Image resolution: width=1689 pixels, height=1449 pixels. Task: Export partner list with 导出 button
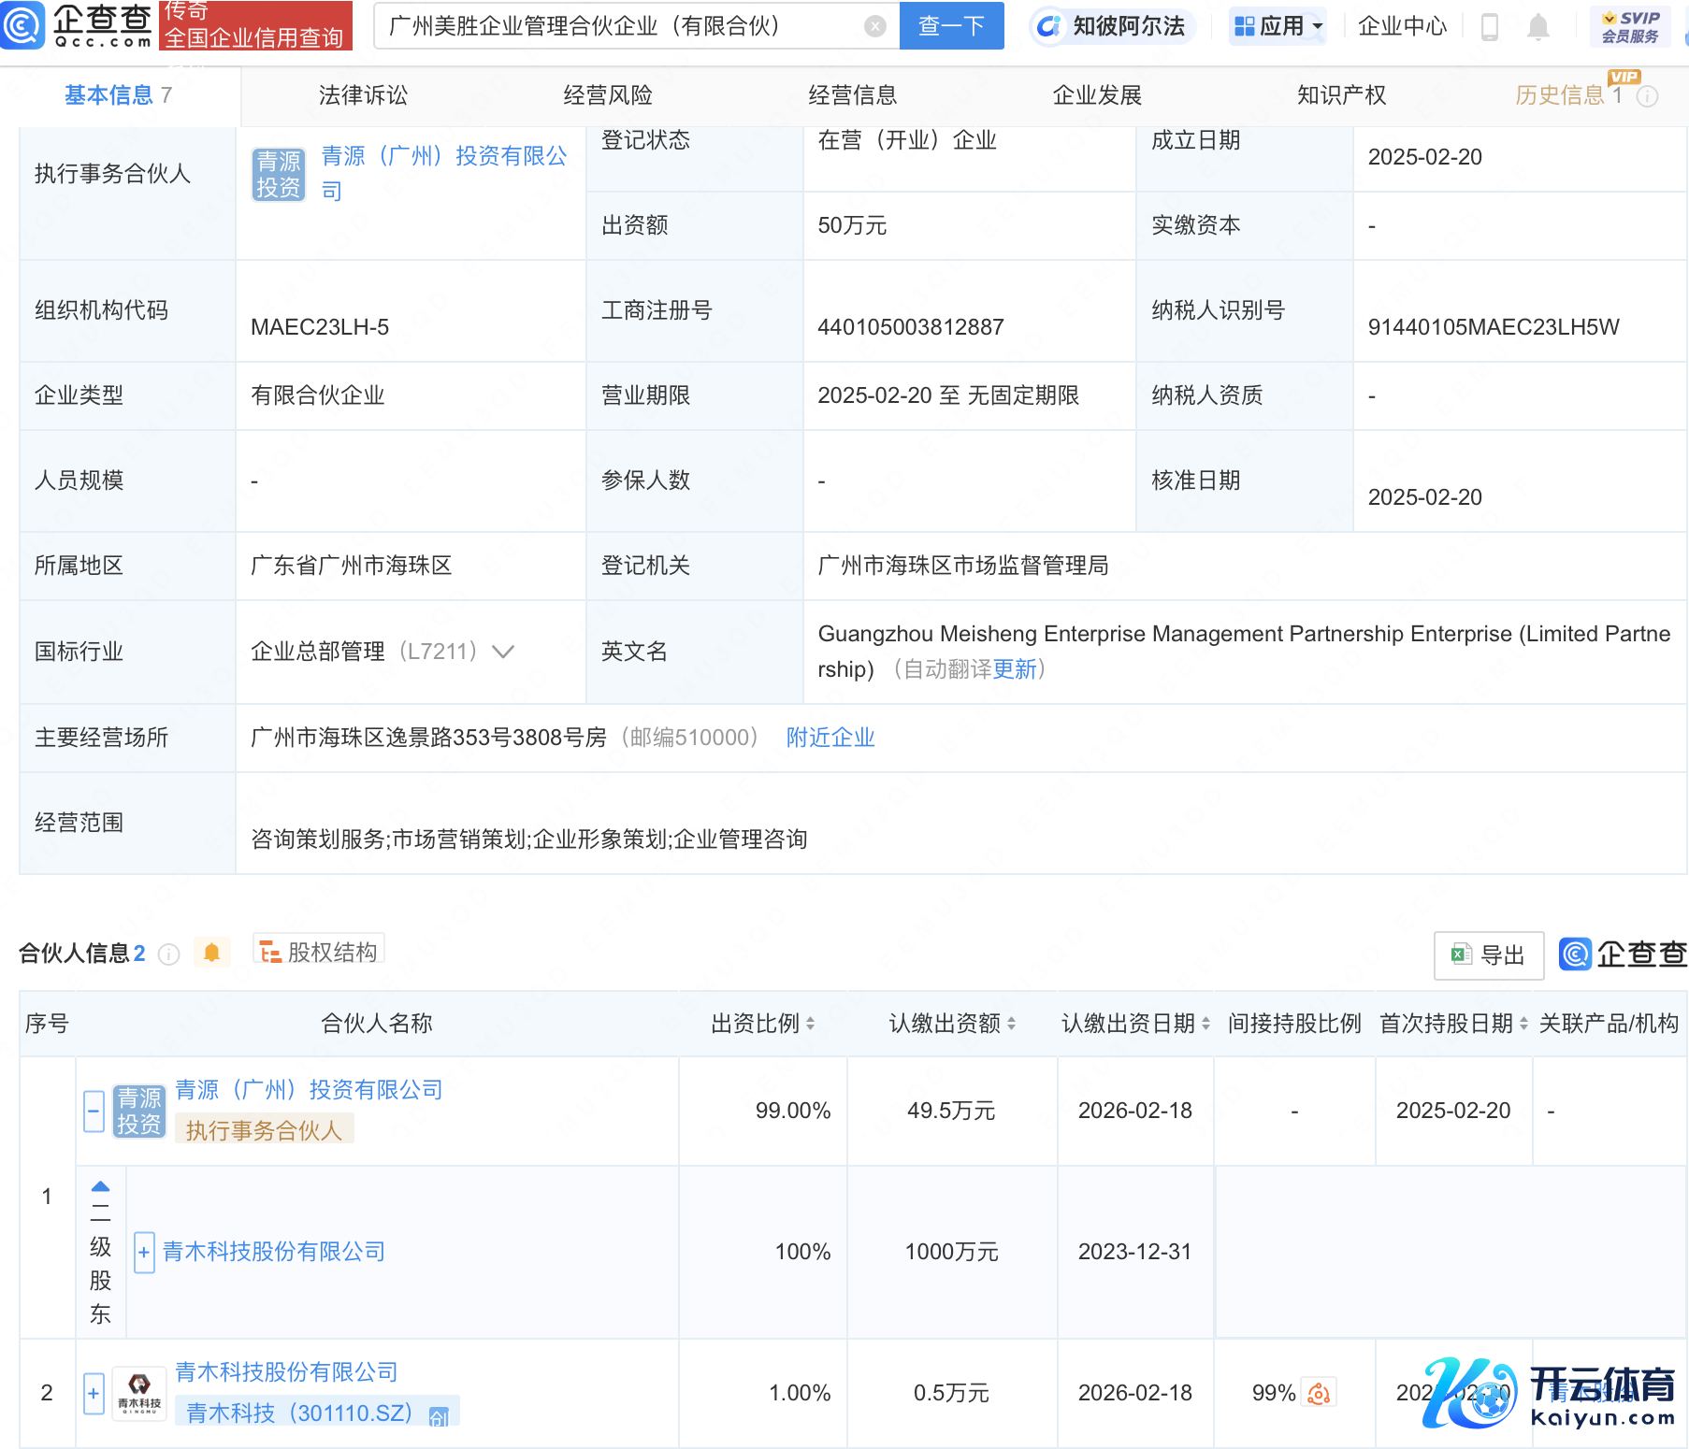click(1488, 954)
